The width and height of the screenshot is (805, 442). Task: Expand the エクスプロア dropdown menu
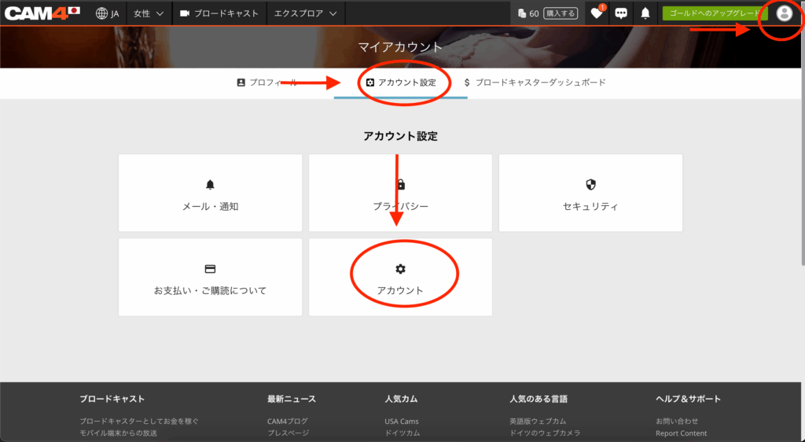click(306, 13)
